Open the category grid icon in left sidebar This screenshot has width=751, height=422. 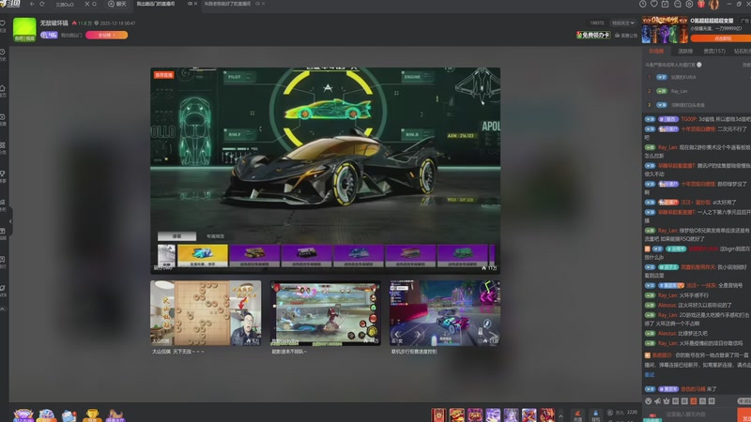pyautogui.click(x=3, y=145)
